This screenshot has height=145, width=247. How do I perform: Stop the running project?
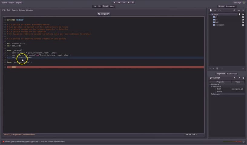[x=119, y=2]
